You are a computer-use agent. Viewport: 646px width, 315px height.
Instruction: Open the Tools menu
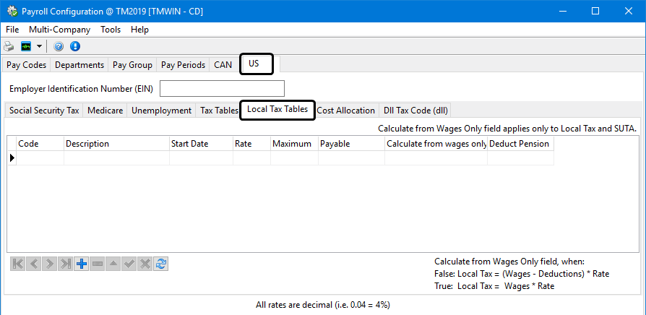[111, 30]
